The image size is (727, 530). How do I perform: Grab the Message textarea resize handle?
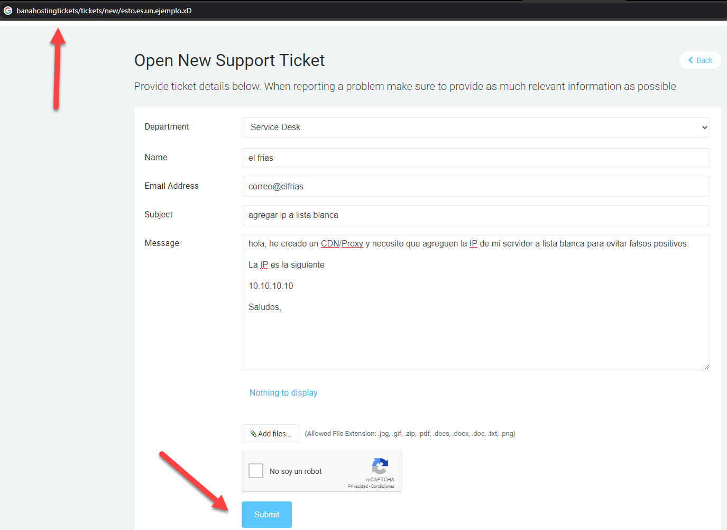click(706, 367)
